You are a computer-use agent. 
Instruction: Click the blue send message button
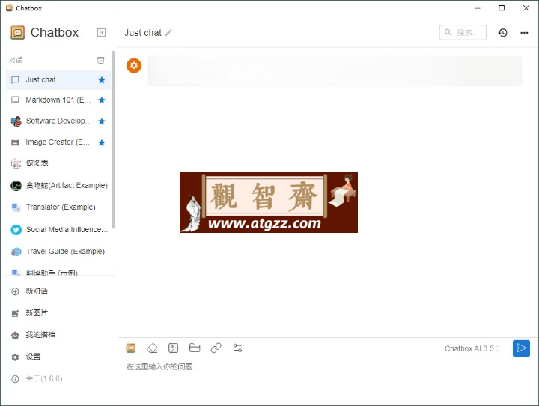coord(521,348)
